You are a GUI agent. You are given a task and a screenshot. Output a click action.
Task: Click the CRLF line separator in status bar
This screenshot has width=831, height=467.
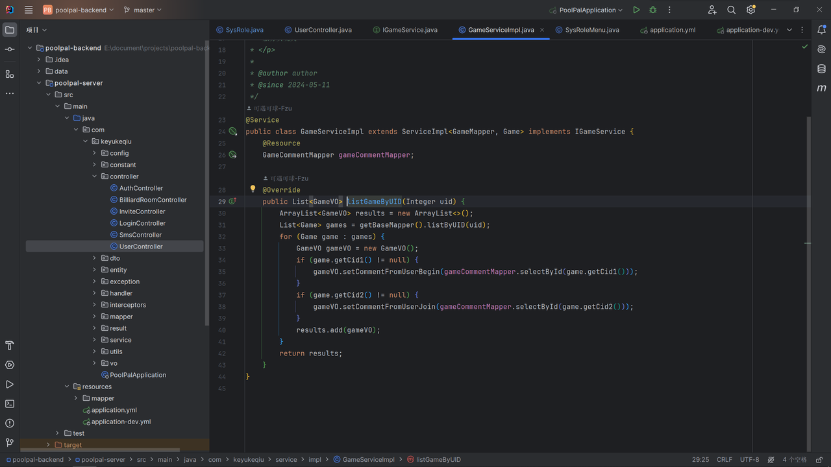pyautogui.click(x=724, y=459)
